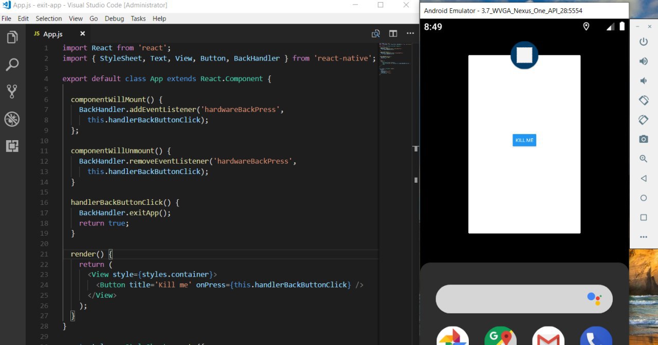
Task: Split the editor with split icon
Action: point(393,34)
